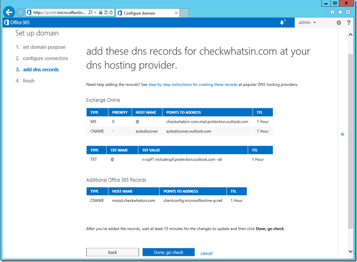Maximize the browser window

pos(335,3)
